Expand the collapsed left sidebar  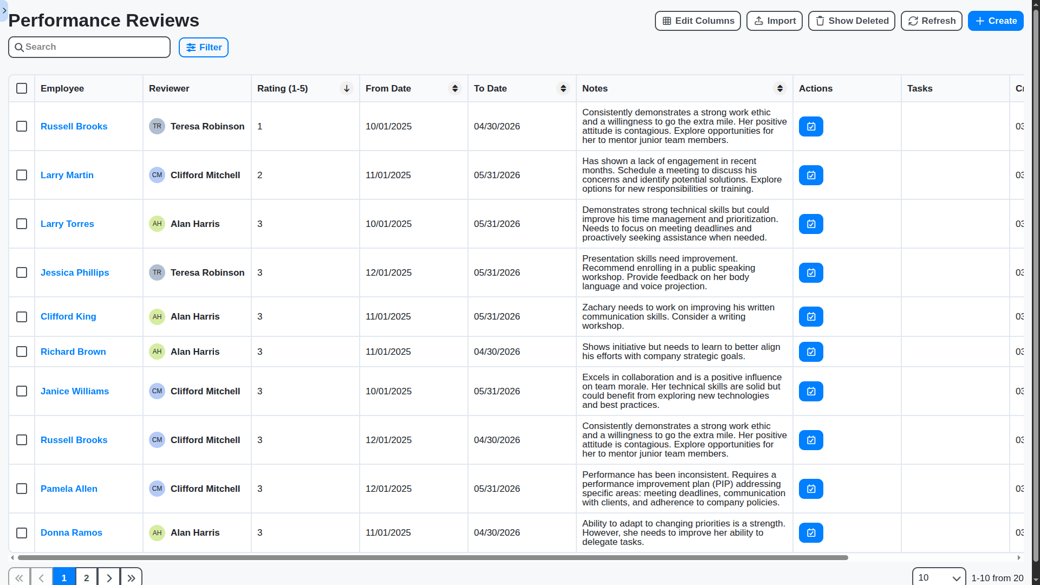[4, 11]
